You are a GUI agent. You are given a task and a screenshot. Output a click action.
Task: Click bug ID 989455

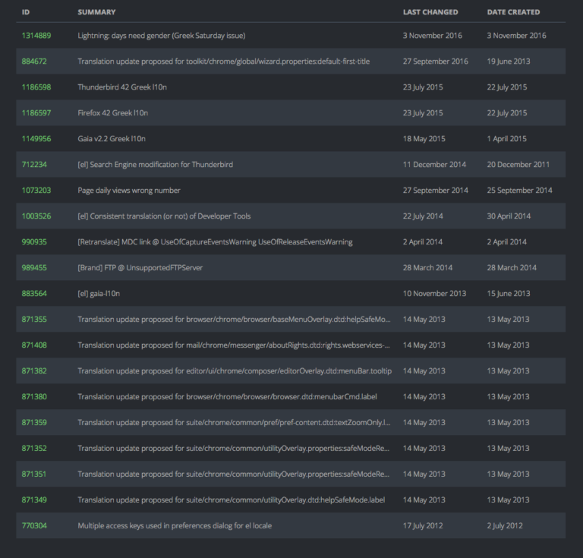click(33, 268)
